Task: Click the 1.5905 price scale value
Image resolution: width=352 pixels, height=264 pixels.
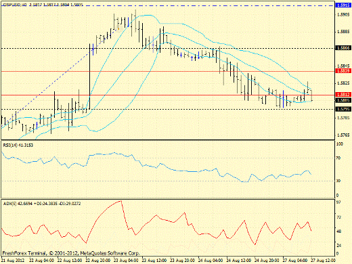Action: [x=343, y=15]
